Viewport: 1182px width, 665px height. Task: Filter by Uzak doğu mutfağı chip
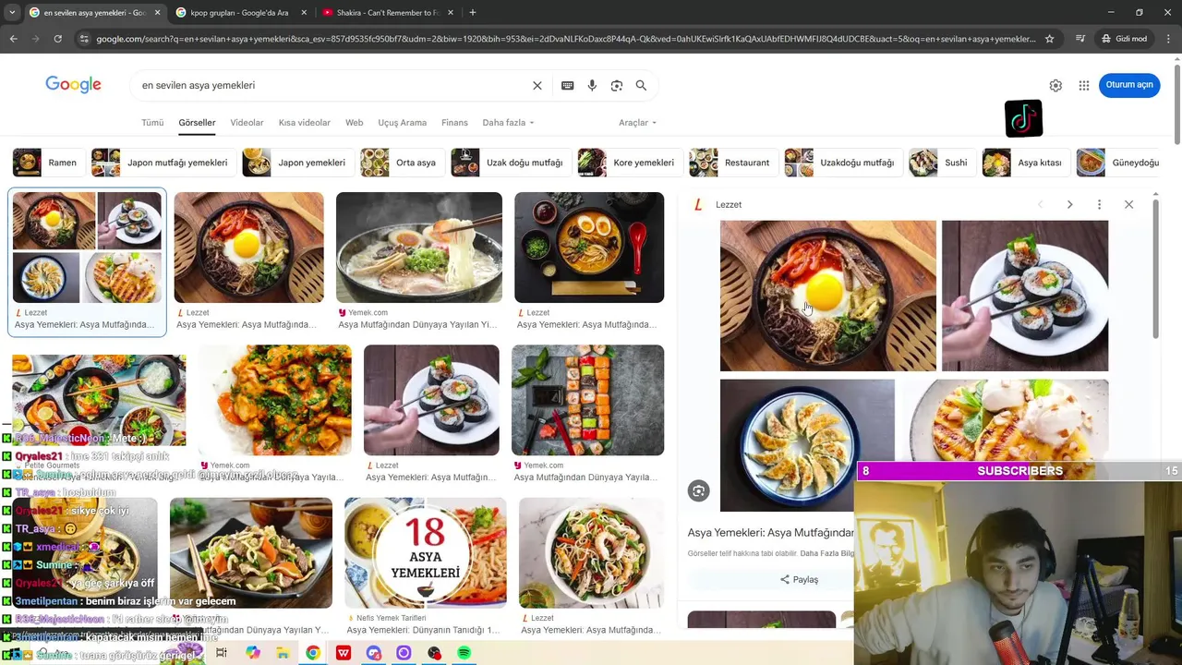point(510,163)
